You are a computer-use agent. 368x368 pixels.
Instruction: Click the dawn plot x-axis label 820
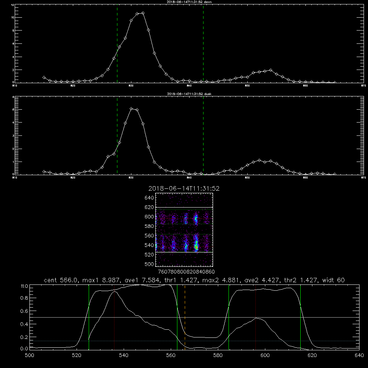point(73,86)
